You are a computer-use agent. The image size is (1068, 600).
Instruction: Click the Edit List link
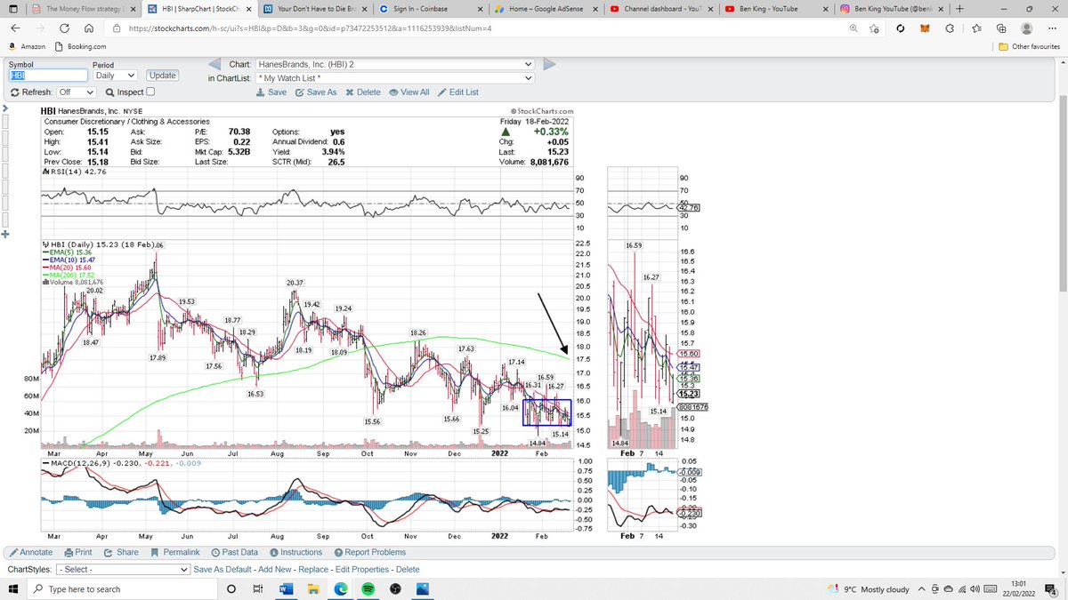tap(458, 92)
